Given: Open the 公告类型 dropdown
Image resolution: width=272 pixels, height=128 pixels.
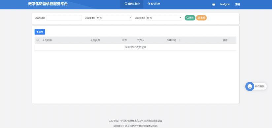Looking at the screenshot, I should pyautogui.click(x=114, y=18).
